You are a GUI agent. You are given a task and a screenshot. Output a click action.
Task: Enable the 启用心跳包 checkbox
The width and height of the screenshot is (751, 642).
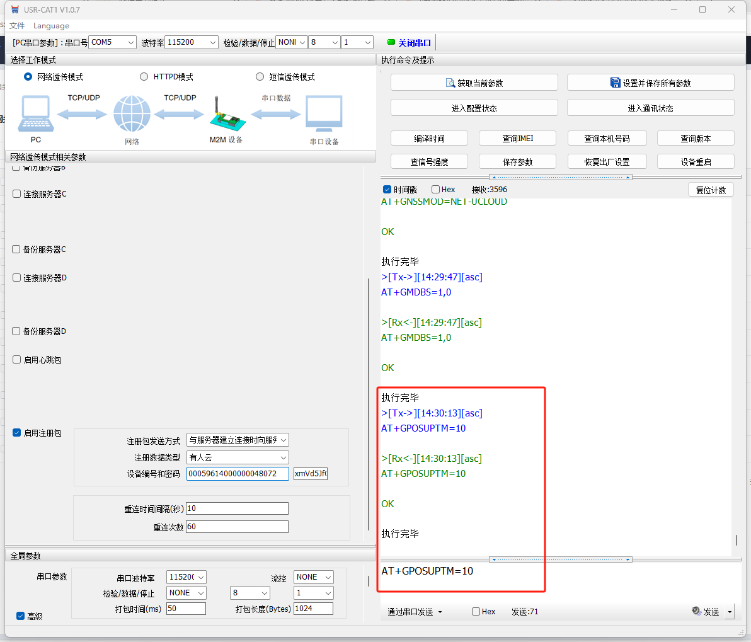point(17,360)
